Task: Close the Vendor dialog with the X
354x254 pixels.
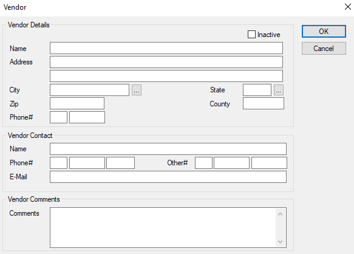Action: click(x=348, y=7)
